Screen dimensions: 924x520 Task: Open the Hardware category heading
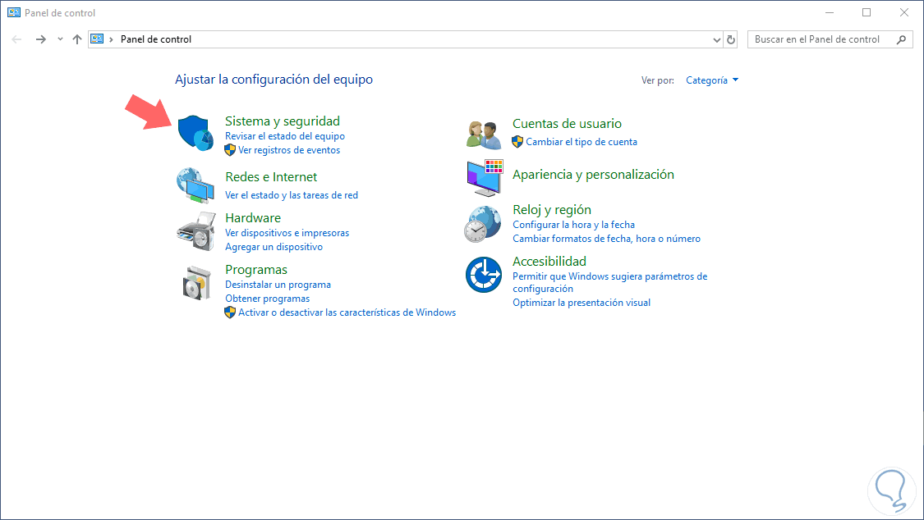point(253,217)
